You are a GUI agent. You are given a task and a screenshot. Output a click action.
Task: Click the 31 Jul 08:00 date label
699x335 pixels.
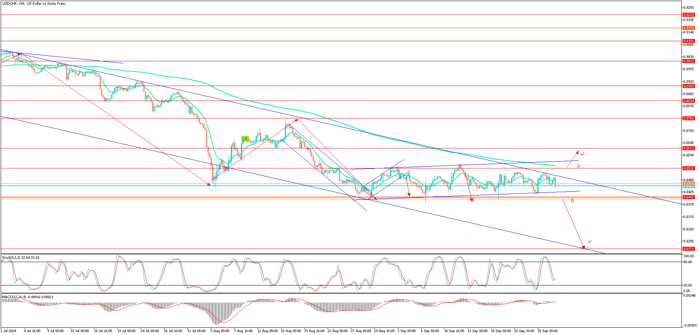[x=196, y=331]
